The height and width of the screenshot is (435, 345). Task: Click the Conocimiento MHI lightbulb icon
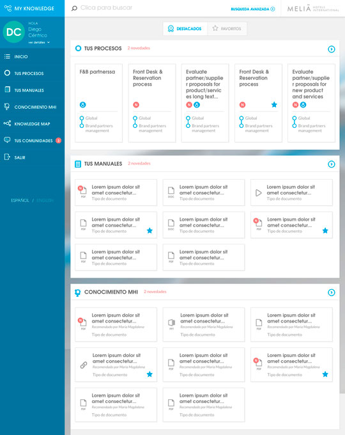[7, 107]
